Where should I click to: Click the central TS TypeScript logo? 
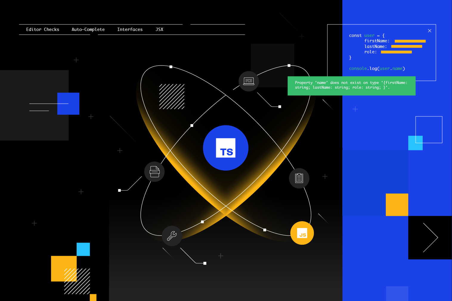226,148
